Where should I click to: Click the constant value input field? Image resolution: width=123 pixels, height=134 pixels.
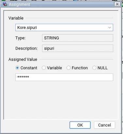(64, 77)
